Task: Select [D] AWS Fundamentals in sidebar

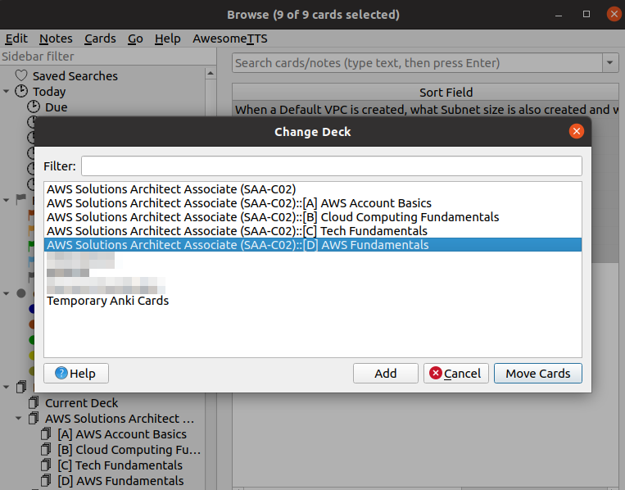Action: (x=120, y=481)
